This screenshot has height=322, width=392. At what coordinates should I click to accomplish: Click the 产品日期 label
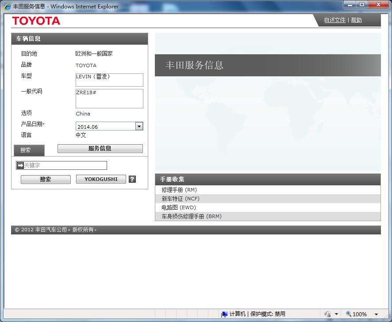click(32, 124)
